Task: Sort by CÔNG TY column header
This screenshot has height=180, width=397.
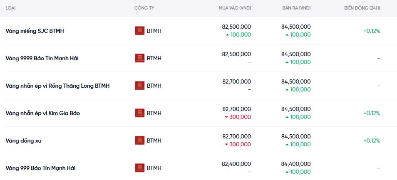Action: [x=145, y=8]
